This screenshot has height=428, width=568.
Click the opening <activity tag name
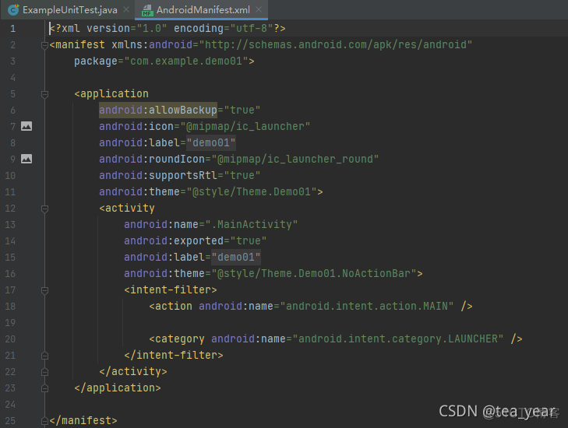(127, 208)
